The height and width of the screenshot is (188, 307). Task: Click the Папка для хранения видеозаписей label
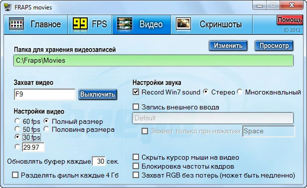click(x=65, y=50)
